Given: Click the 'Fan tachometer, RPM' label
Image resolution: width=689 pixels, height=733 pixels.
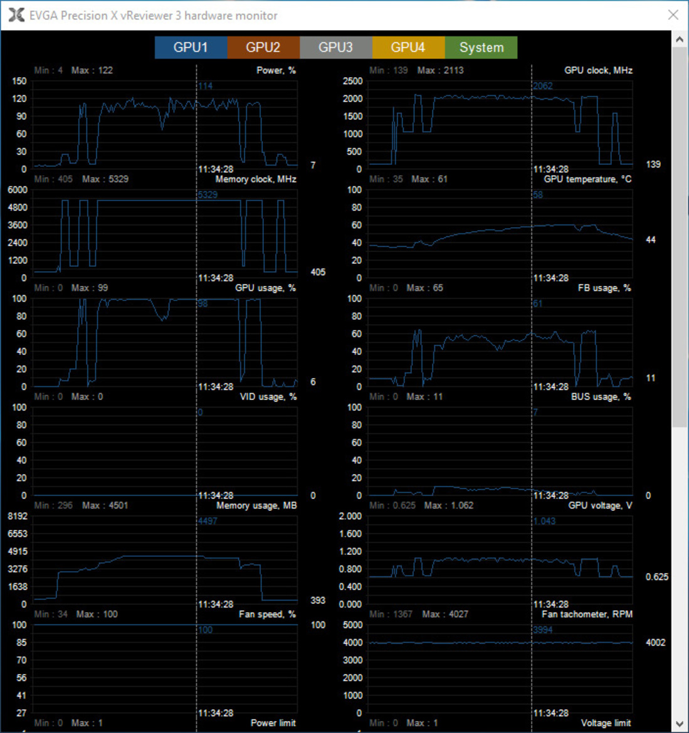Looking at the screenshot, I should point(587,614).
